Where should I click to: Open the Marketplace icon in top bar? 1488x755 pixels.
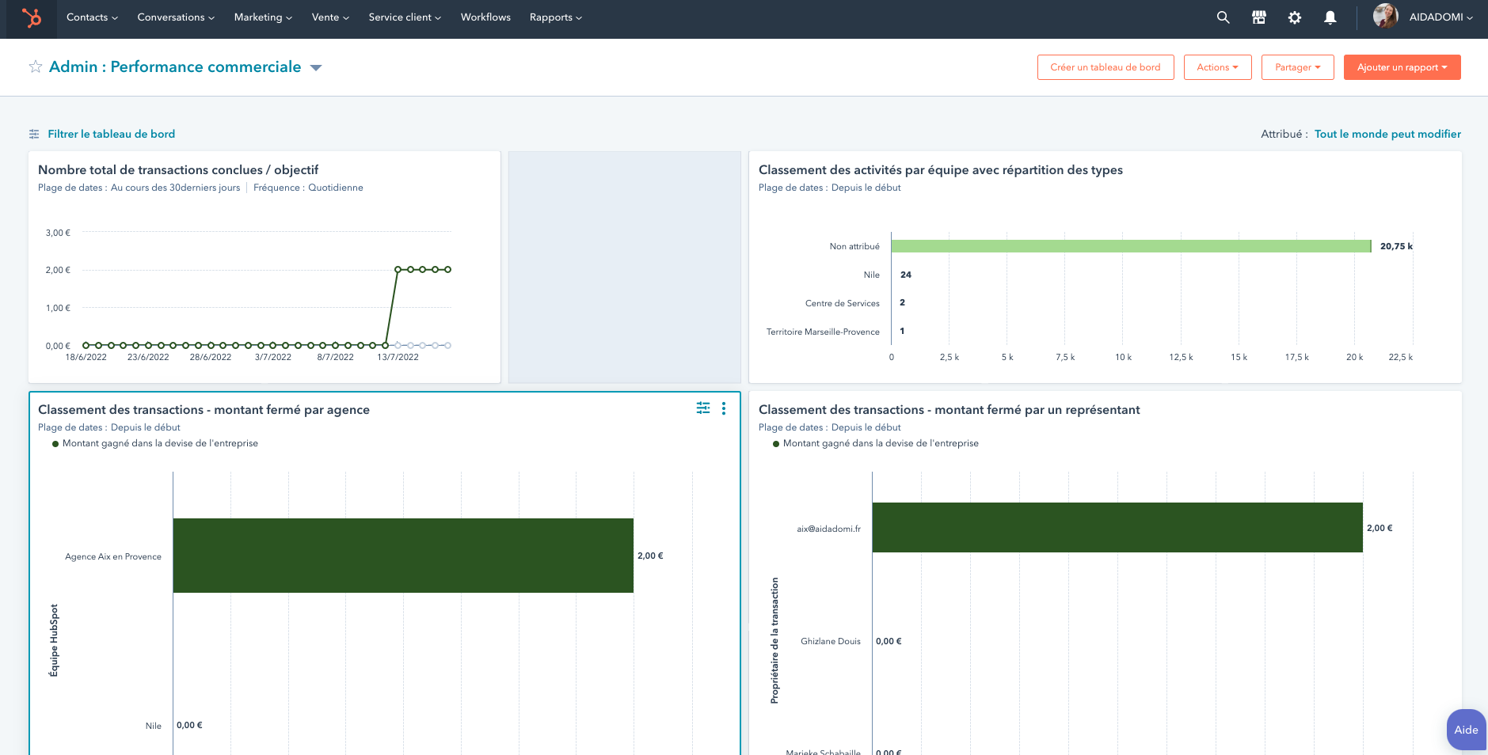[x=1258, y=17]
